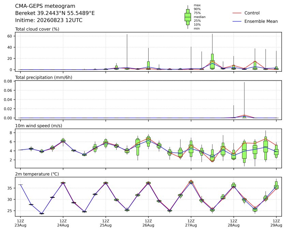
Task: Click the '2m temperature (°C)' panel title
Action: [37, 174]
